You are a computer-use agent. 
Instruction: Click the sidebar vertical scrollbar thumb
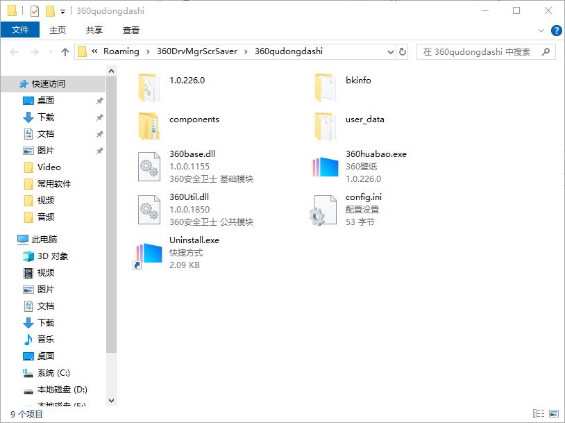coord(111,215)
